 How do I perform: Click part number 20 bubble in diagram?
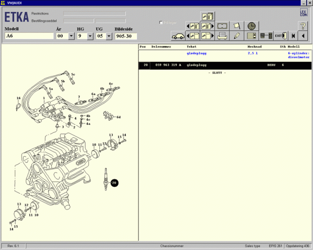point(114,182)
